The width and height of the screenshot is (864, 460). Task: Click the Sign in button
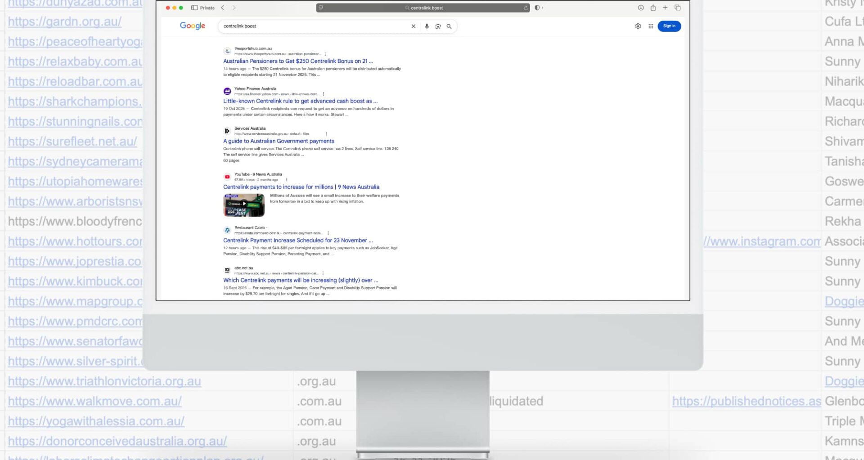669,26
